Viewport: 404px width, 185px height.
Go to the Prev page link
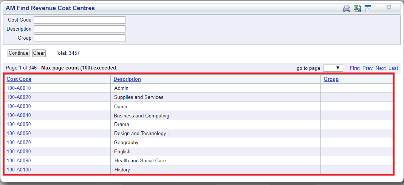tap(367, 68)
